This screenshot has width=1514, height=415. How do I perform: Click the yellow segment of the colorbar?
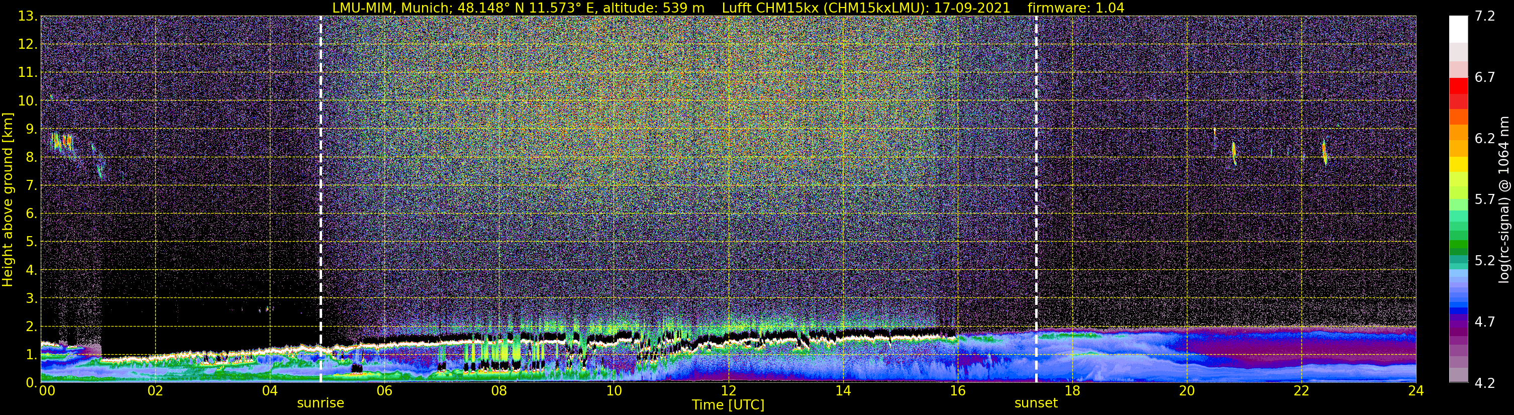[1458, 164]
